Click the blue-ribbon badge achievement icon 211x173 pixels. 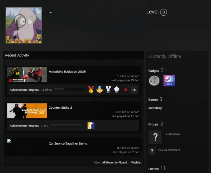coord(100,90)
